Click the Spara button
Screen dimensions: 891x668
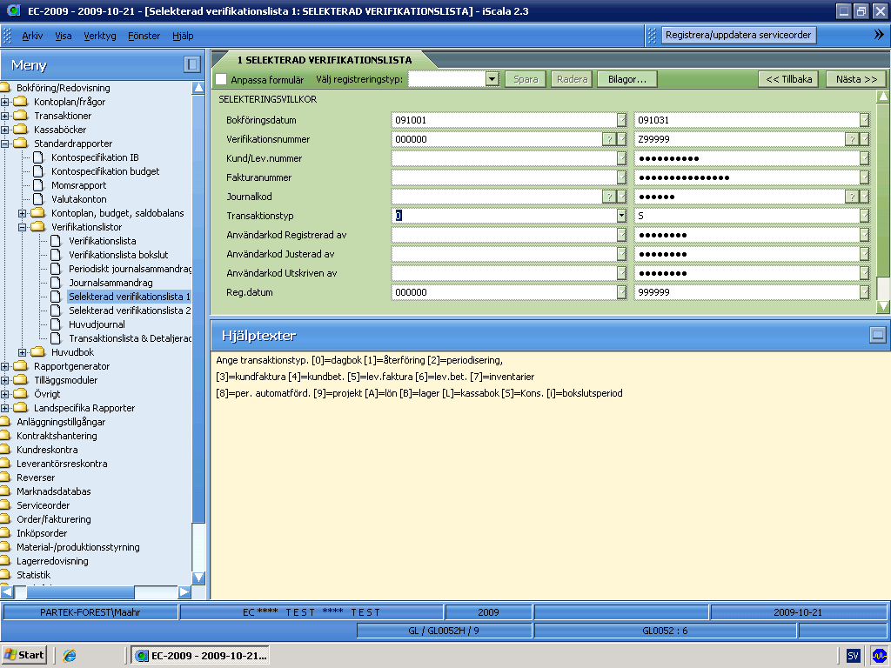pos(526,79)
